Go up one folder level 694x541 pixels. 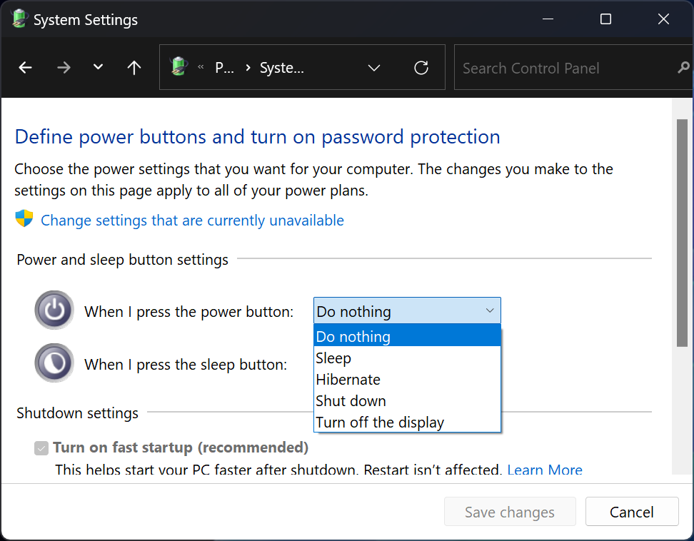click(134, 66)
